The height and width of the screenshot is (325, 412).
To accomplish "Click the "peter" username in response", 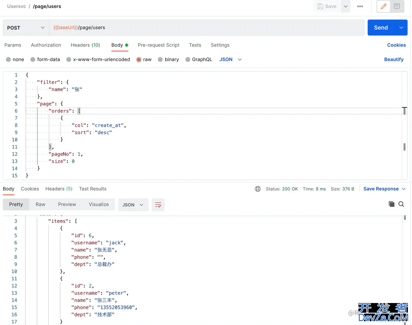I will [x=116, y=293].
